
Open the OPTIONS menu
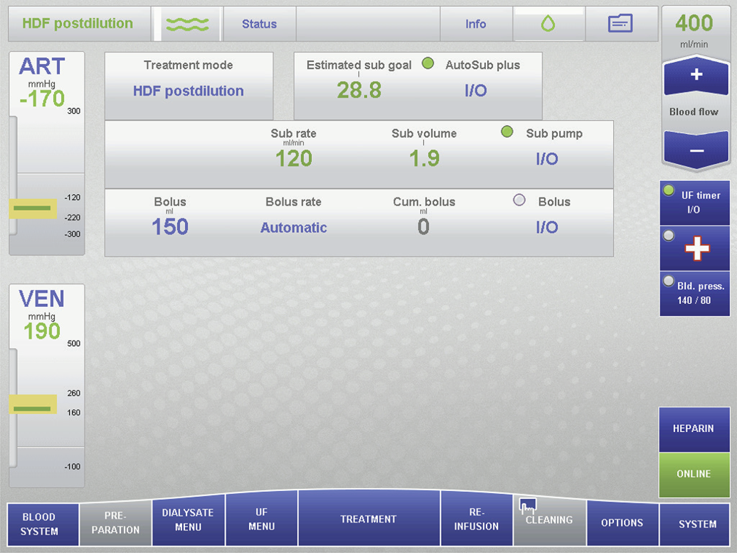[622, 523]
